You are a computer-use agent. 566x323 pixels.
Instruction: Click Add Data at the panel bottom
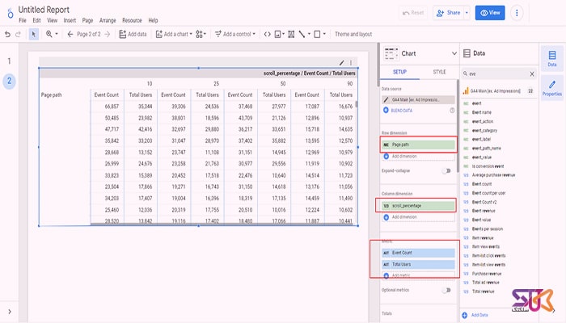point(475,315)
